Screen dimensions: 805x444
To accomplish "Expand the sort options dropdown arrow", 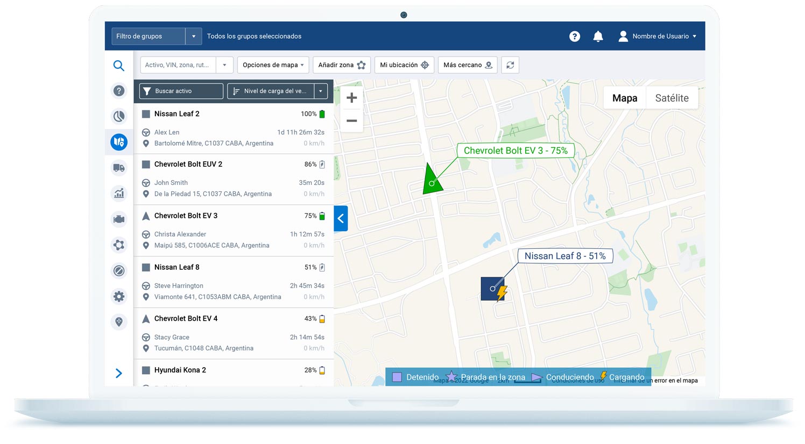I will 321,91.
